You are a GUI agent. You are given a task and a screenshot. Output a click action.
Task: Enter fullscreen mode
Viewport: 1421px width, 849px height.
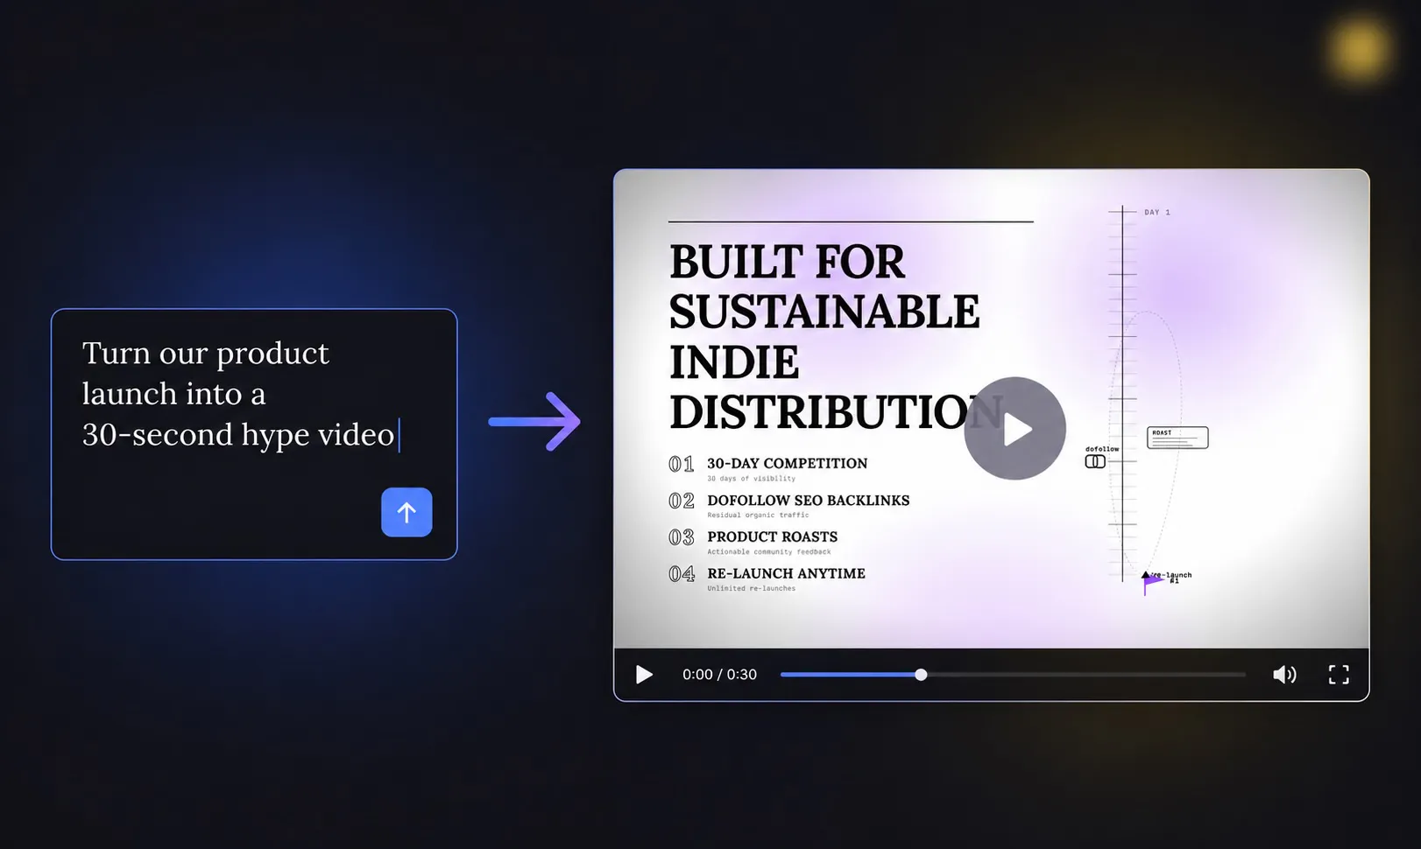pyautogui.click(x=1339, y=675)
